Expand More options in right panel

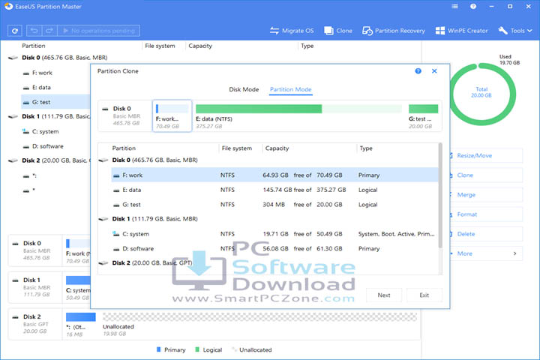pyautogui.click(x=486, y=254)
